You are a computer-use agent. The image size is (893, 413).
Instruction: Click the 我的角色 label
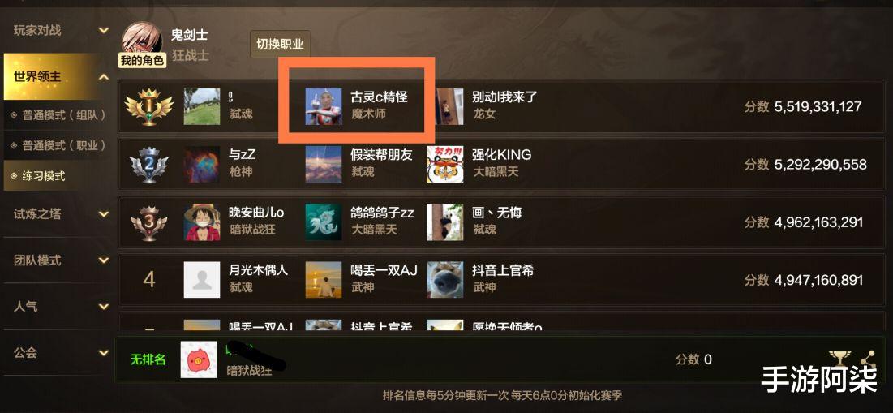pyautogui.click(x=142, y=60)
